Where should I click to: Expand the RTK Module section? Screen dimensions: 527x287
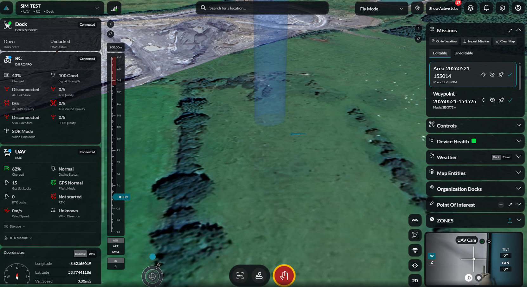point(18,238)
